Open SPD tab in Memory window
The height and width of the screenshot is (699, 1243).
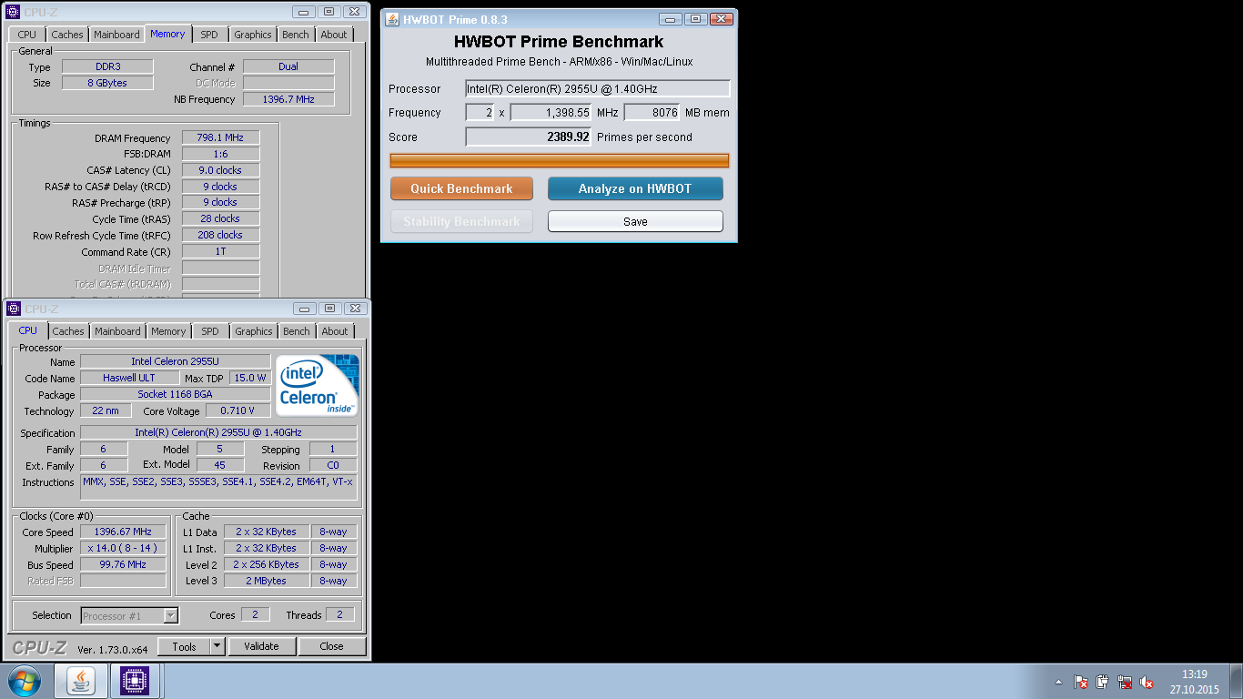209,35
